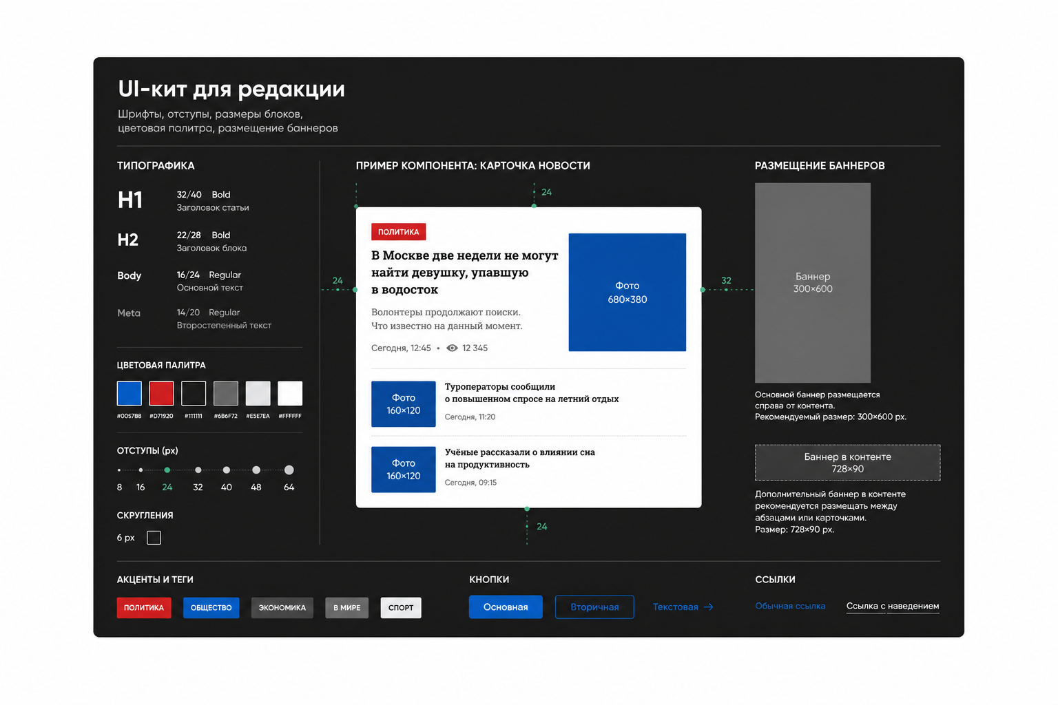Select the ЭКОНОМИКА tag
This screenshot has height=705, width=1058.
[282, 608]
